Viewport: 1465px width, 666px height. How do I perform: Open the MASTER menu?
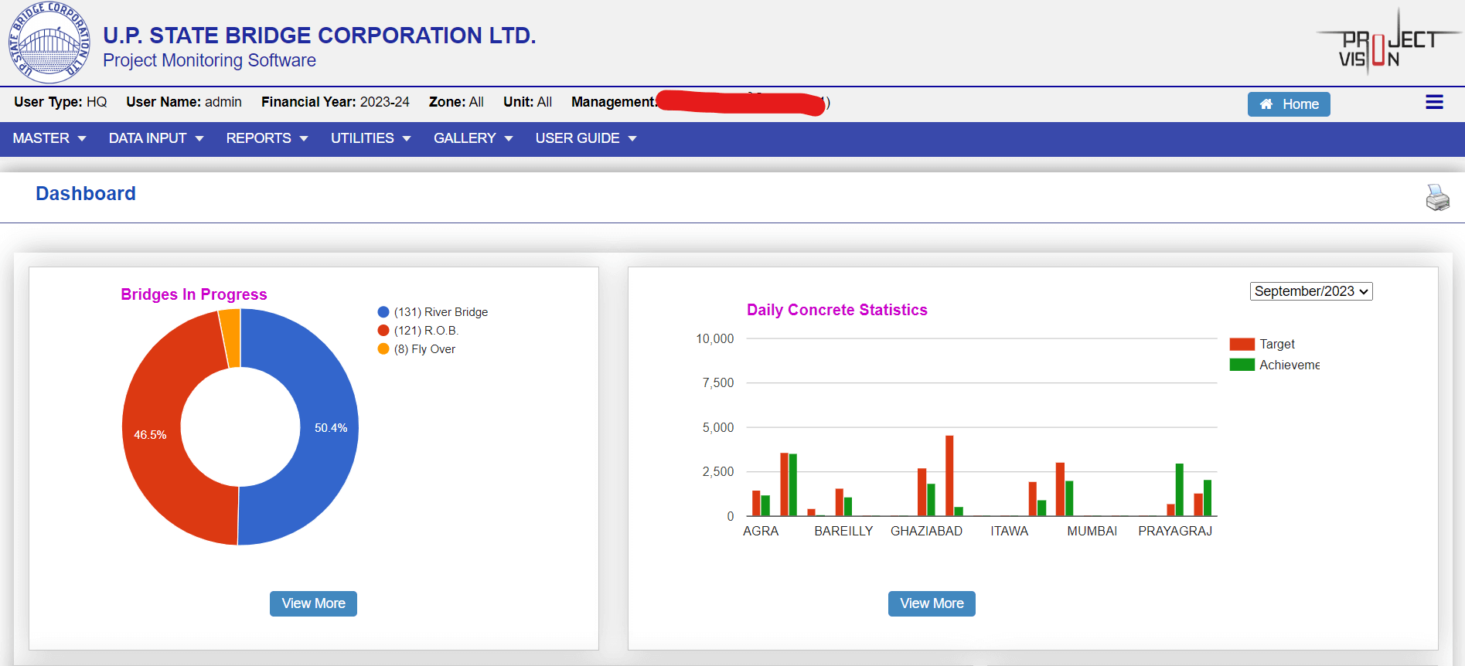tap(49, 138)
